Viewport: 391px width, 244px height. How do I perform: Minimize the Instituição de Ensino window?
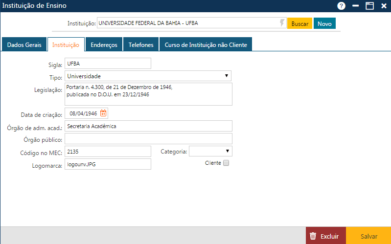point(355,6)
